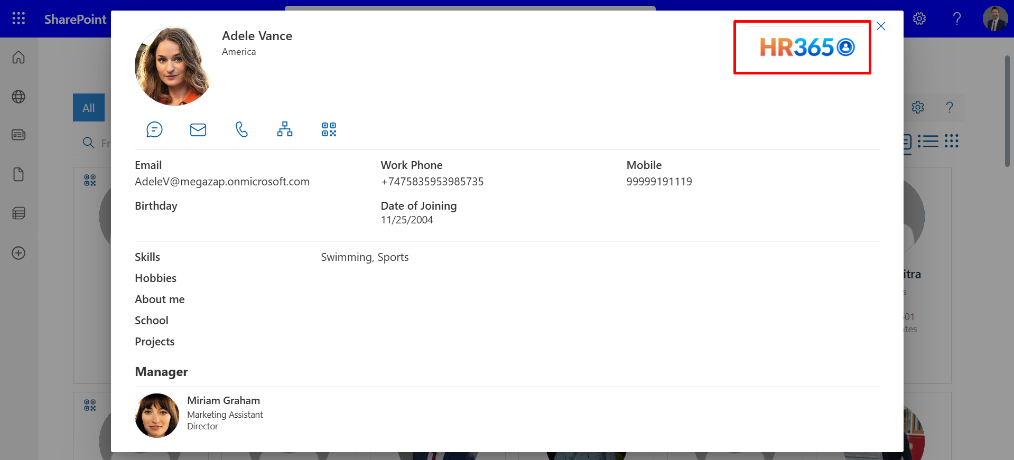Viewport: 1014px width, 460px height.
Task: Click the About me field label
Action: click(160, 299)
